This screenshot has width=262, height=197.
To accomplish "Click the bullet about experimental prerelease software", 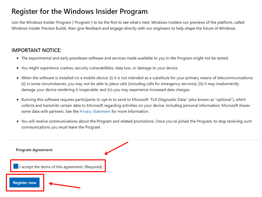I will pos(125,58).
